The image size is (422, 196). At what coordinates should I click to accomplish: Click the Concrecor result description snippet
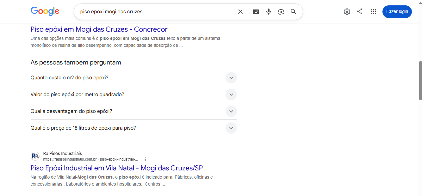[x=126, y=42]
